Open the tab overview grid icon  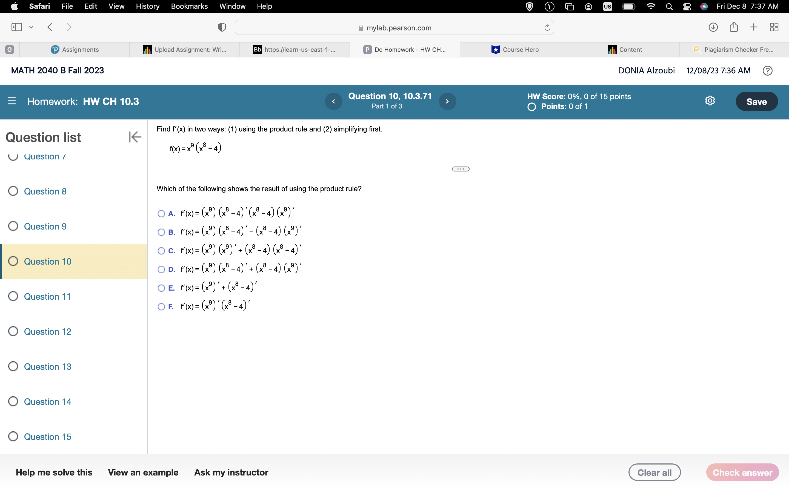click(x=774, y=27)
